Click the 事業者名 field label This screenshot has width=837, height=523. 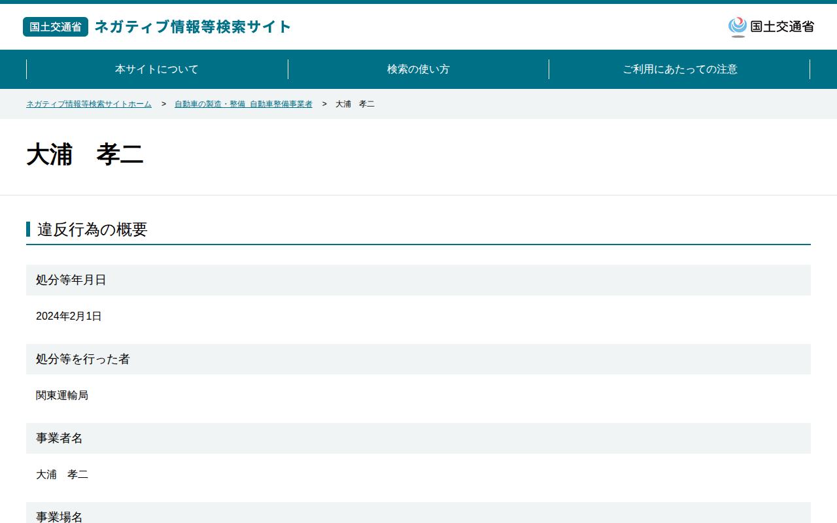tap(60, 438)
